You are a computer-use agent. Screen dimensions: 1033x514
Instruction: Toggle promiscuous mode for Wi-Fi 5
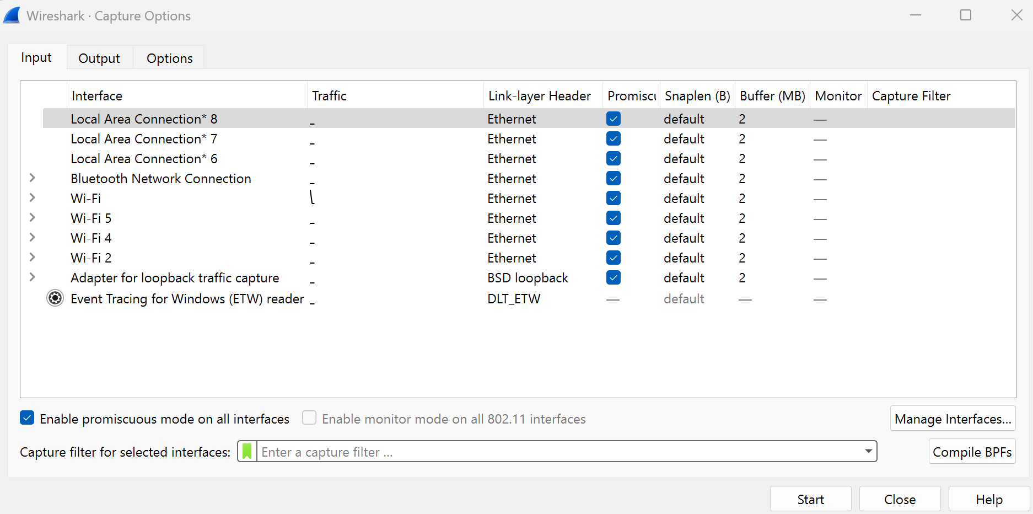614,218
